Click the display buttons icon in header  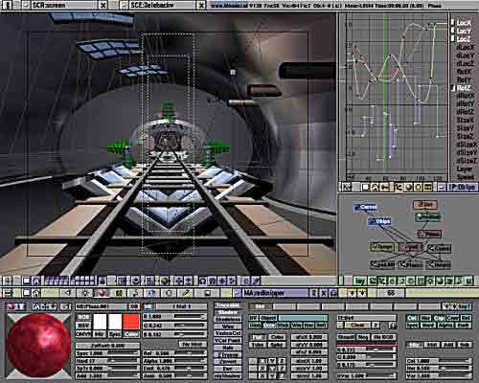tap(207, 293)
